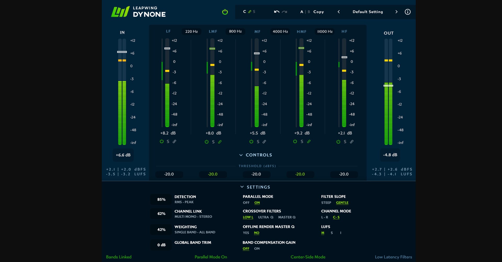This screenshot has height=262, width=502.
Task: Click the redo arrow icon
Action: pyautogui.click(x=284, y=12)
